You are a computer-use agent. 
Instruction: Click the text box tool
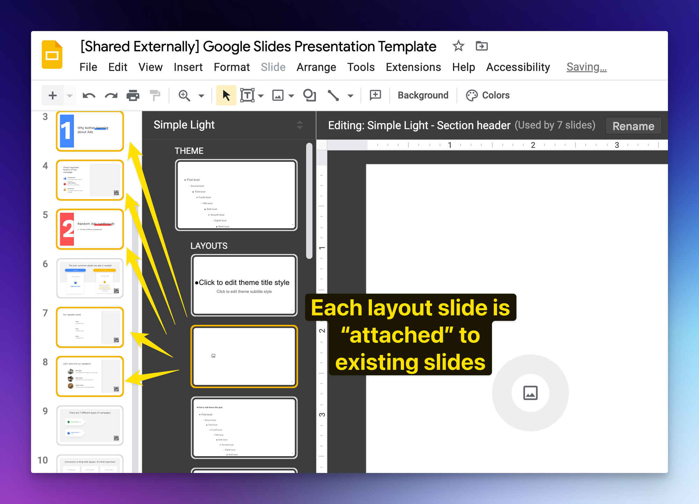pos(247,95)
